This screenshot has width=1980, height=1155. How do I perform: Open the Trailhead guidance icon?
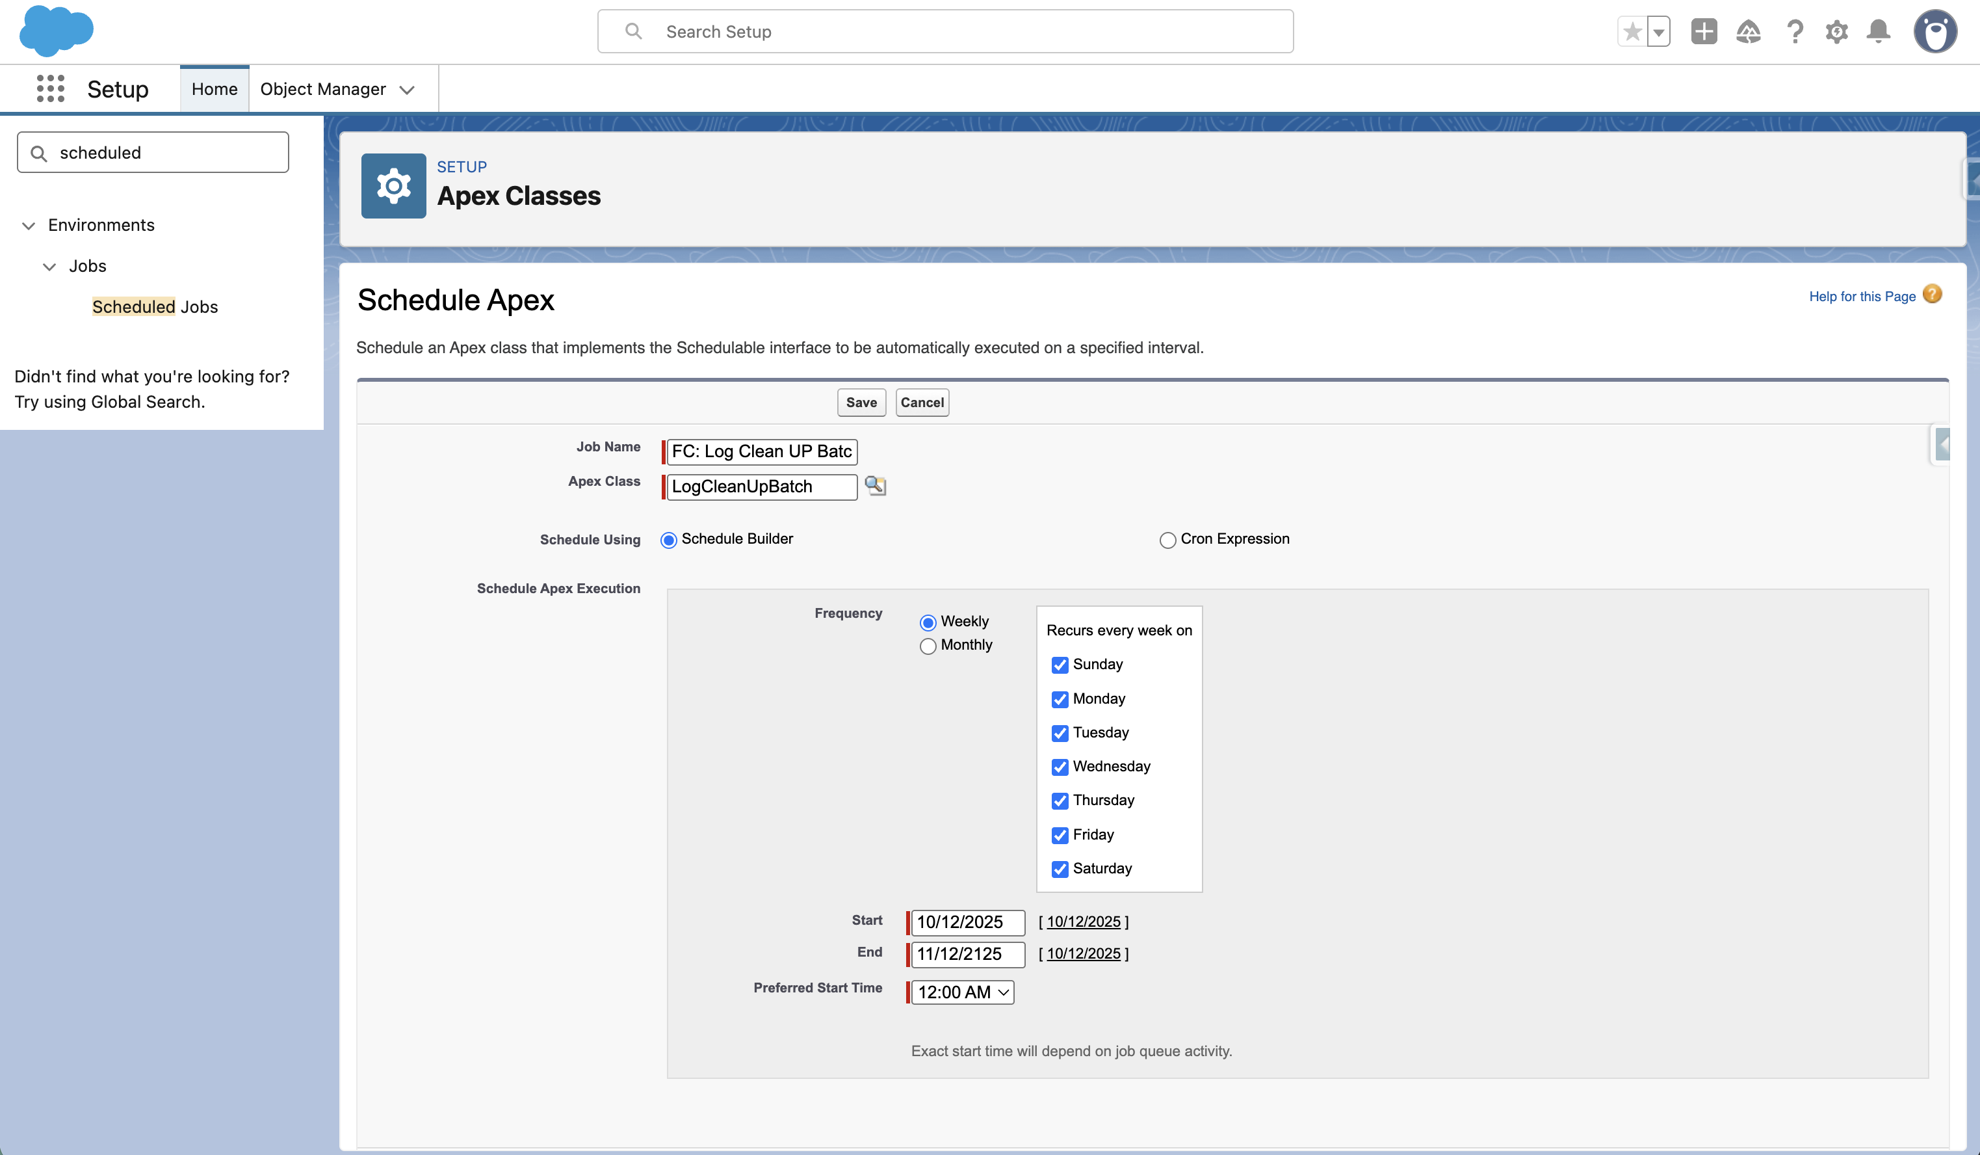1748,31
